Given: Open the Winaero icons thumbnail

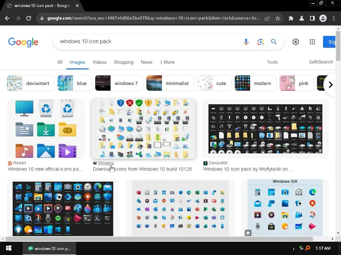Looking at the screenshot, I should click(144, 129).
